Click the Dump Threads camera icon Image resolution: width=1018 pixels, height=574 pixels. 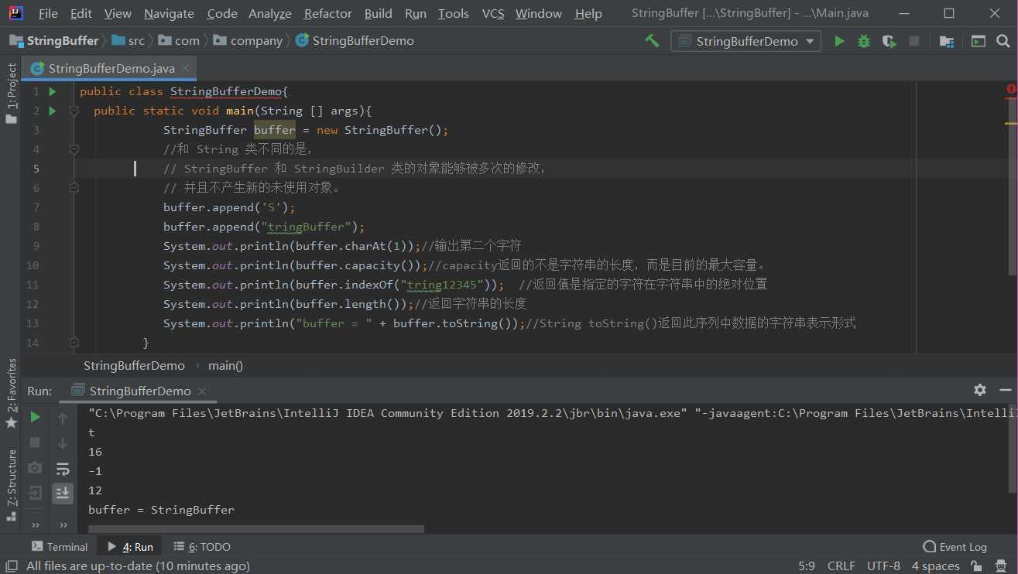[x=35, y=467]
